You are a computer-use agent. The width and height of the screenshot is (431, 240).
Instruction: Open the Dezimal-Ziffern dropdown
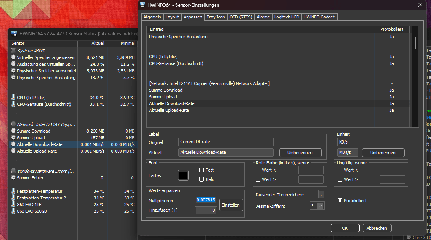pyautogui.click(x=320, y=206)
